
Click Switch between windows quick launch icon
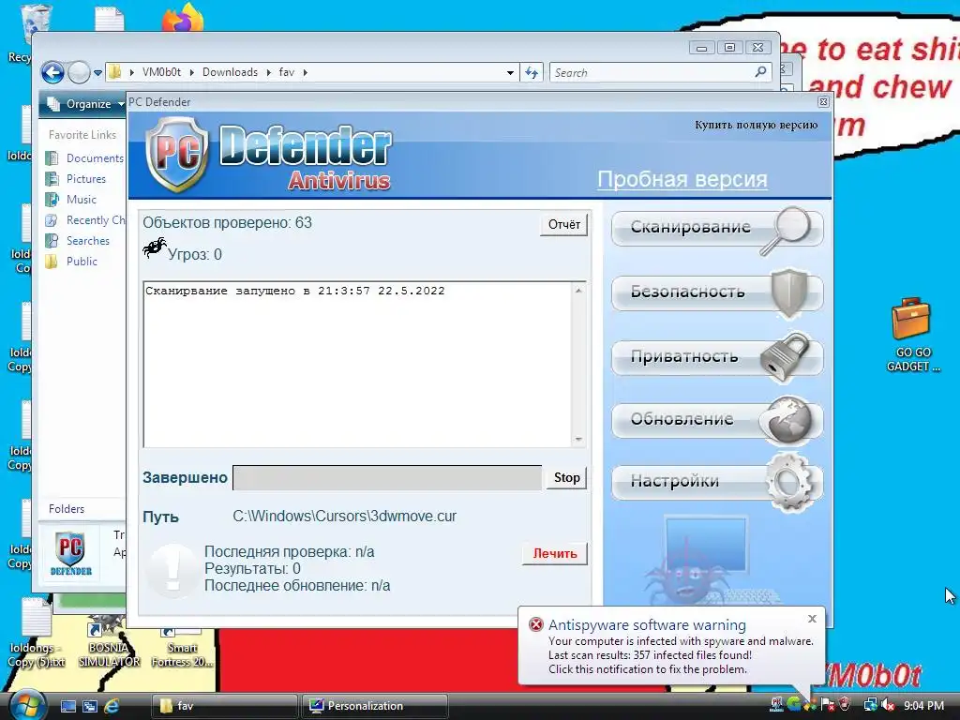(89, 706)
